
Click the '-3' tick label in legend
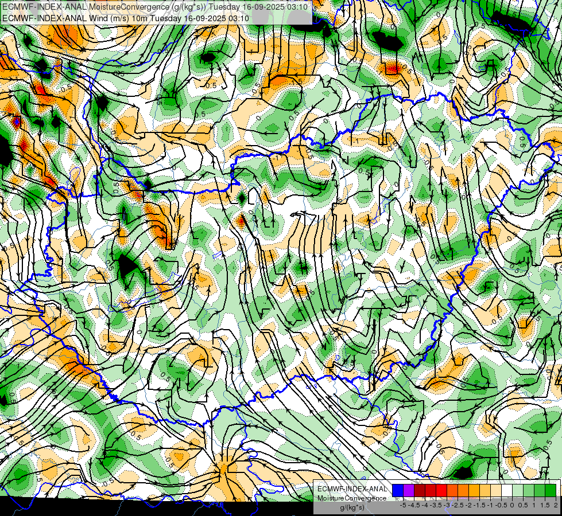pyautogui.click(x=447, y=505)
